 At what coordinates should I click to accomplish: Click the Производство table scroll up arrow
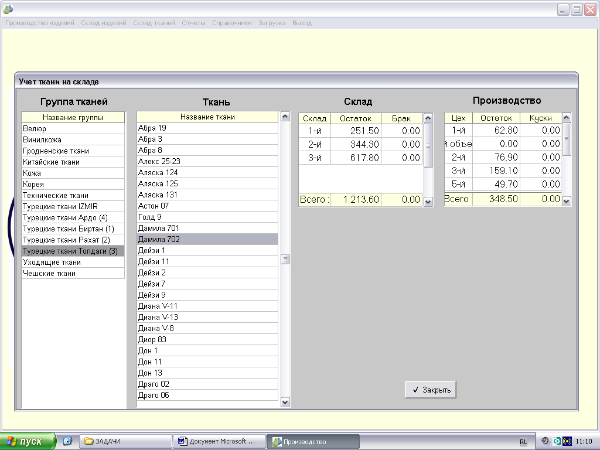click(567, 117)
